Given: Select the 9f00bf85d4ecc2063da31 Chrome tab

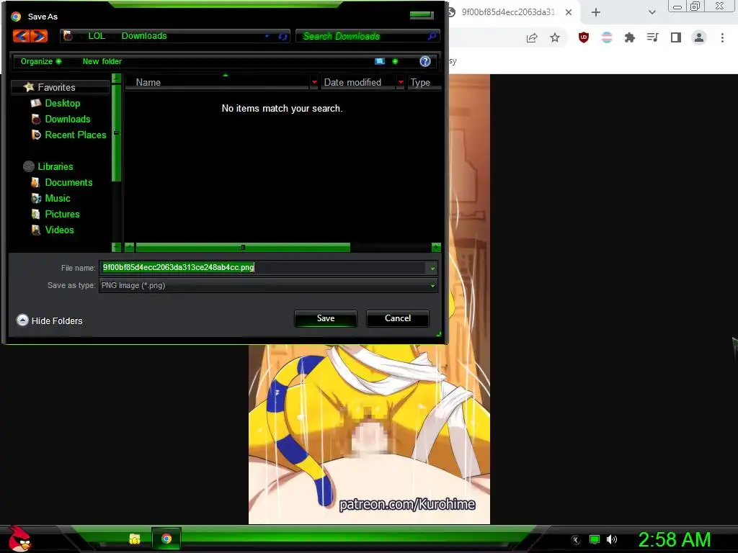Looking at the screenshot, I should point(508,12).
